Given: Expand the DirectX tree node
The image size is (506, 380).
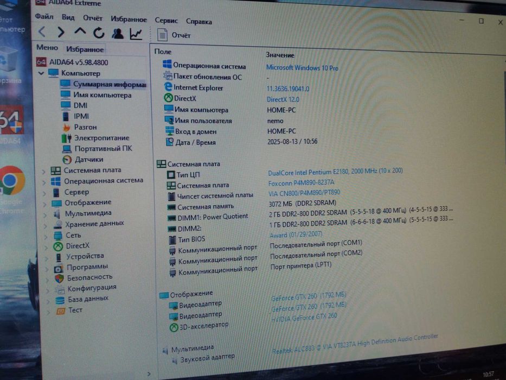Looking at the screenshot, I should pyautogui.click(x=46, y=248).
